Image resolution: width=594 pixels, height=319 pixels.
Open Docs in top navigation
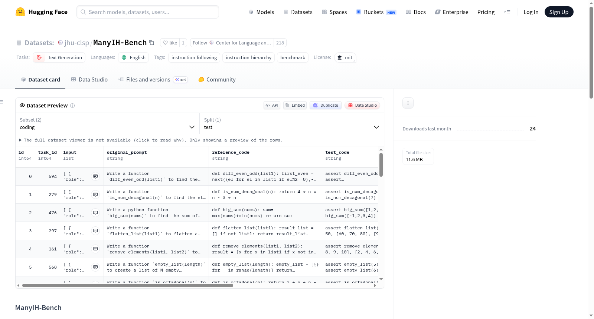tap(416, 12)
